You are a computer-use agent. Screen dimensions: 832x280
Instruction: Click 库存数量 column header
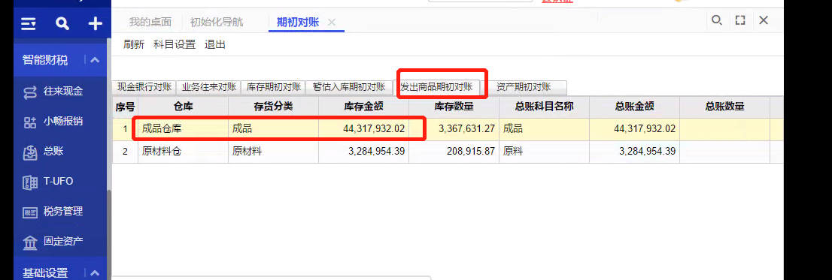click(454, 107)
